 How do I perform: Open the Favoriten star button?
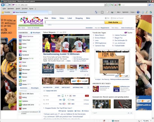coord(6,12)
